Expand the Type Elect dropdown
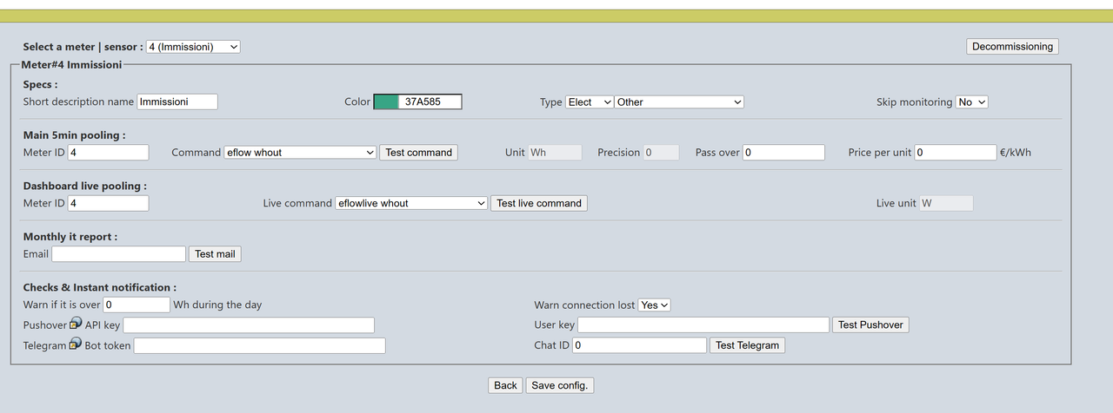The height and width of the screenshot is (413, 1113). (x=590, y=102)
